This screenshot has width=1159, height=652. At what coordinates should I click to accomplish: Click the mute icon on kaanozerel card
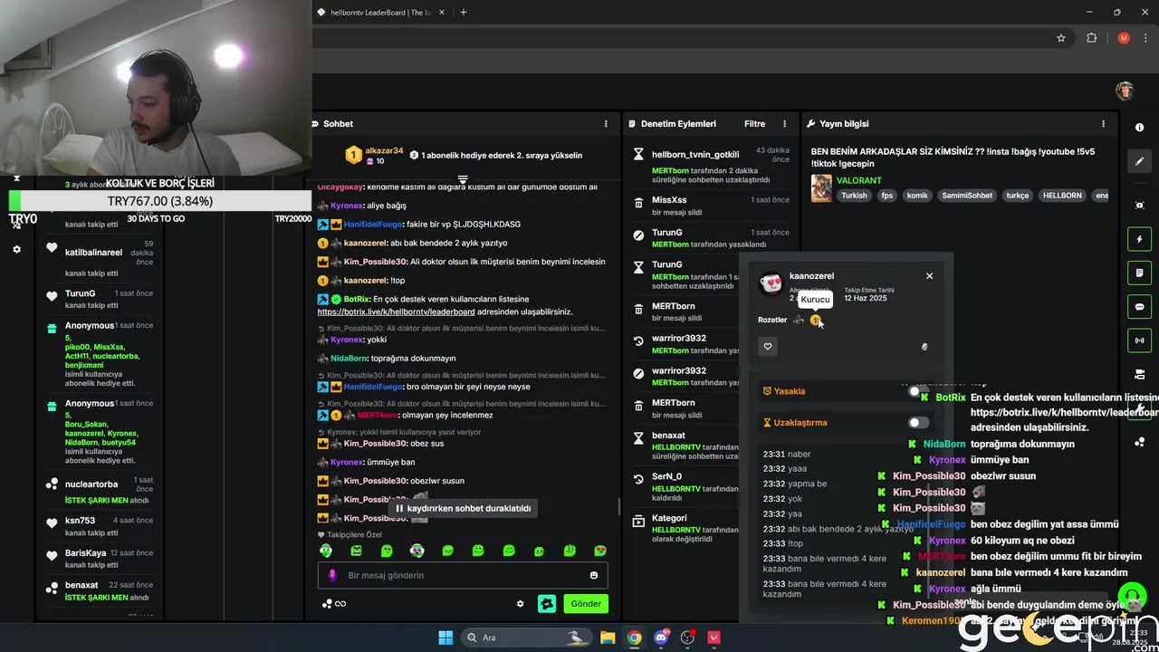coord(924,346)
